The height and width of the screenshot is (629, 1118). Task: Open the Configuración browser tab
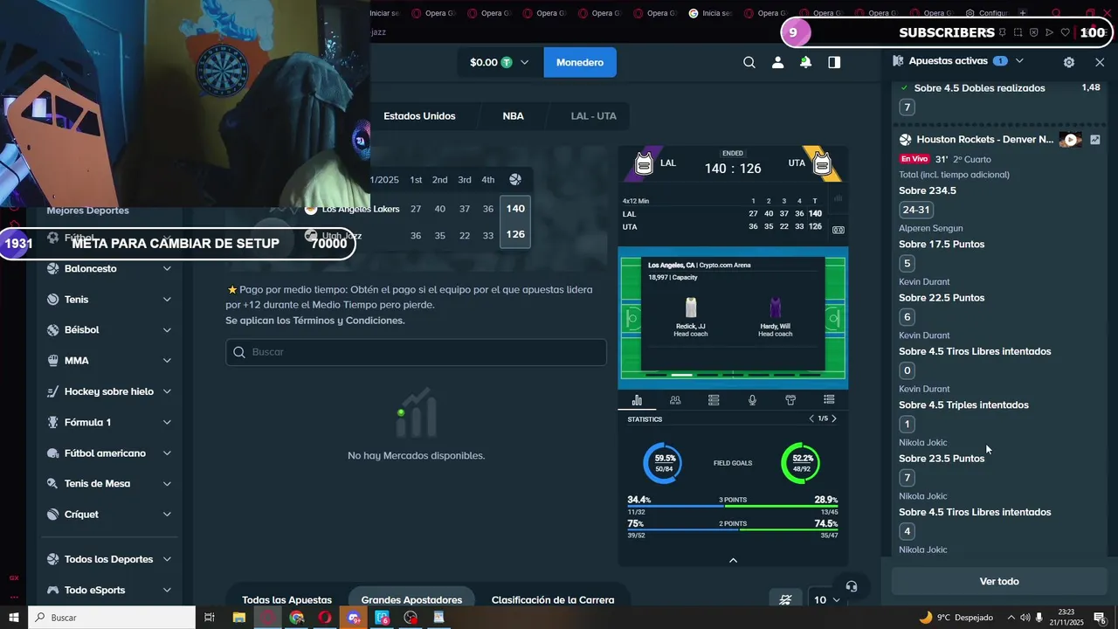pos(987,13)
